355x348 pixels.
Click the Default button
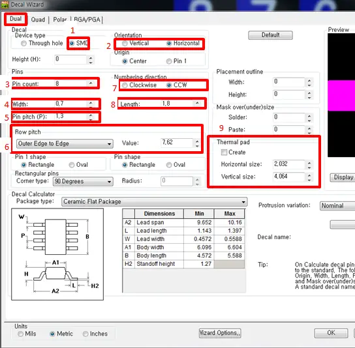(270, 35)
